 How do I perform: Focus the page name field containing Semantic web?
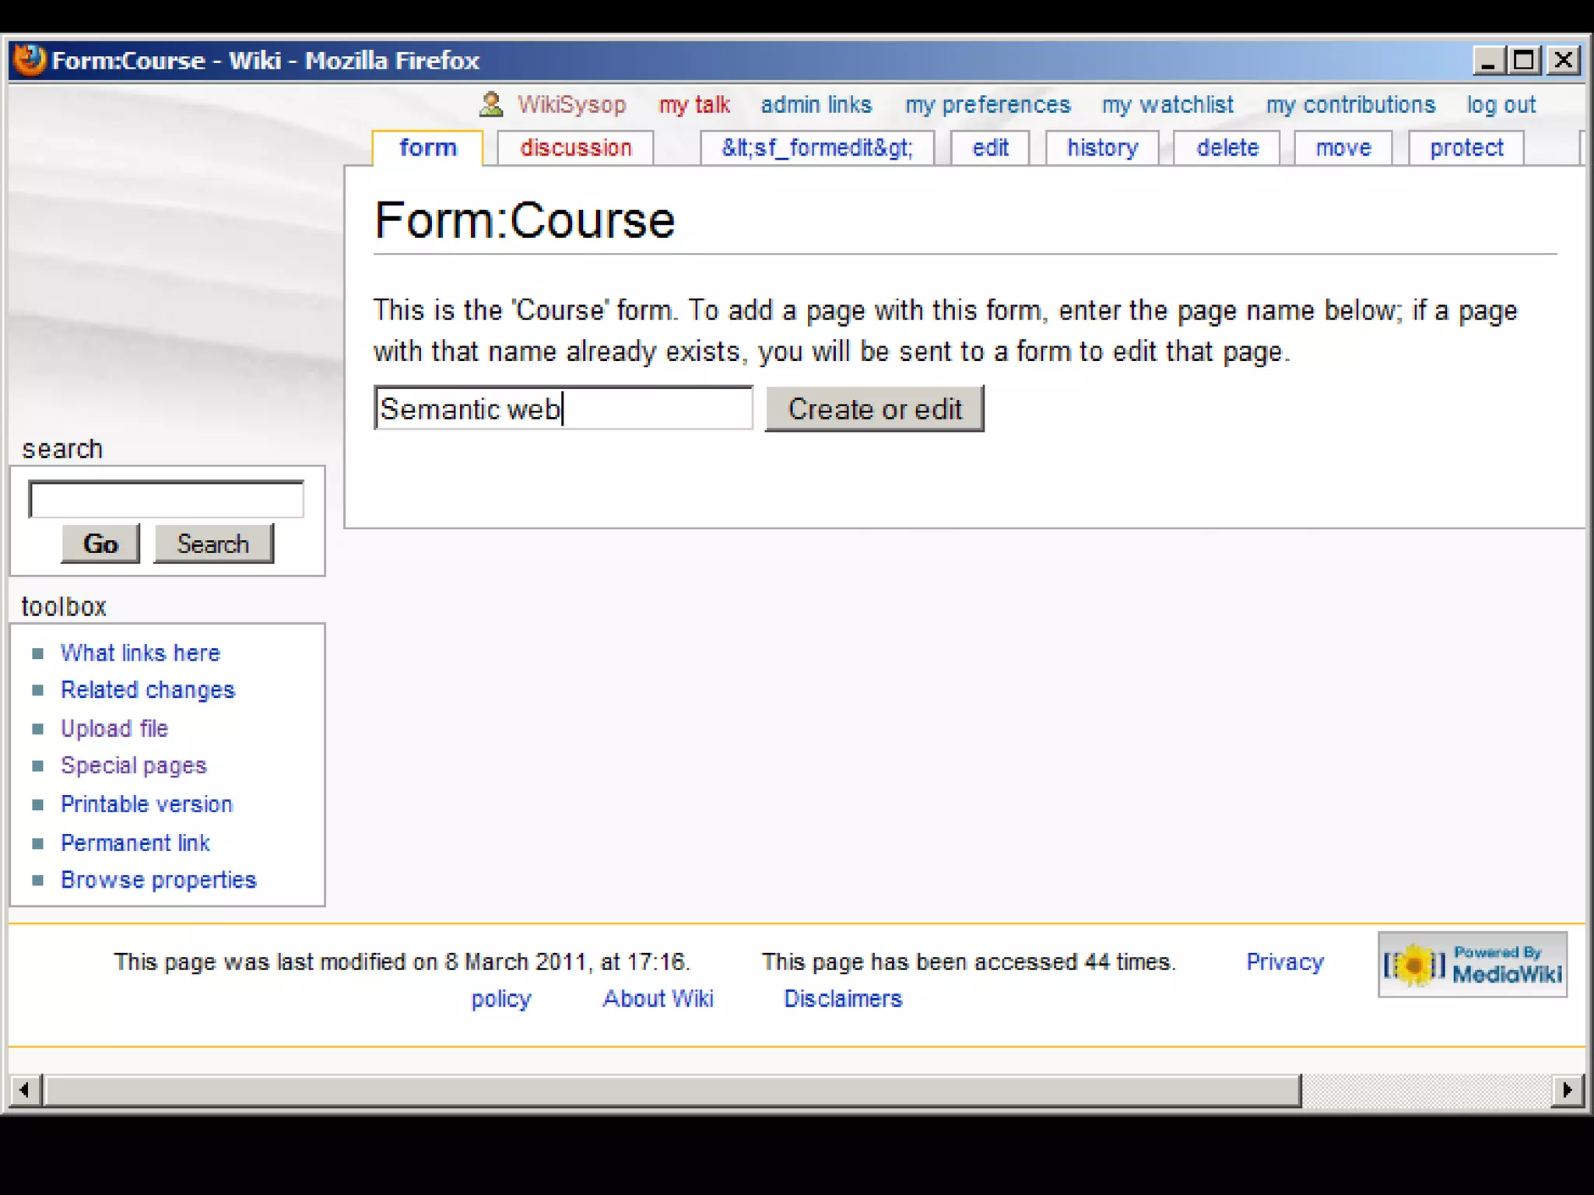coord(563,408)
